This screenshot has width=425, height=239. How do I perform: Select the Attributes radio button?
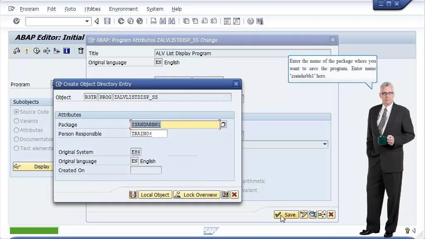pyautogui.click(x=16, y=130)
